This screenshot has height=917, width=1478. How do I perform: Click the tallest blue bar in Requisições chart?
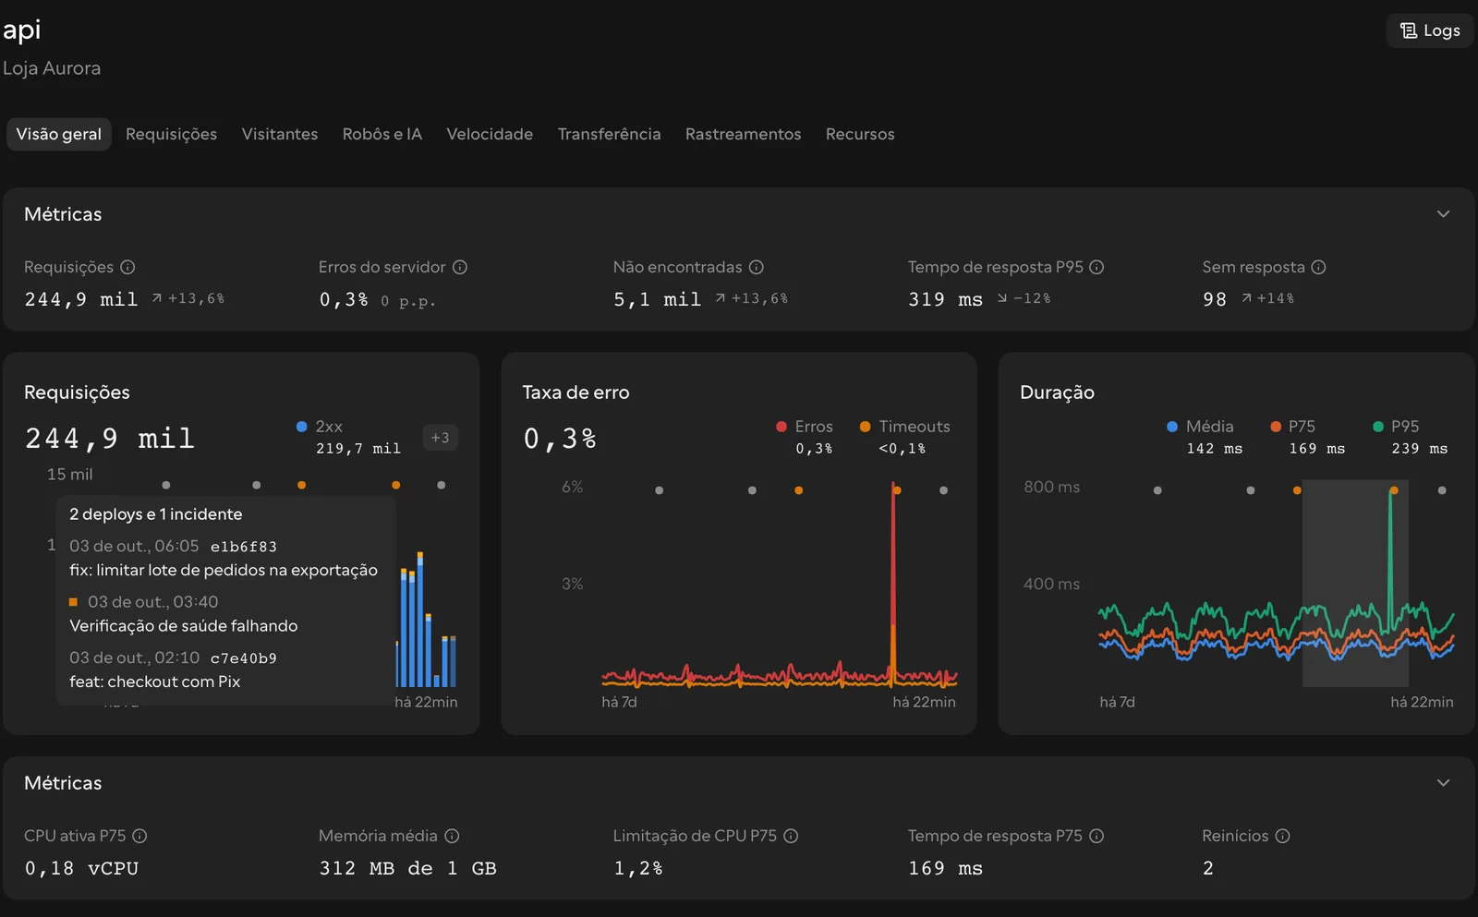(420, 619)
